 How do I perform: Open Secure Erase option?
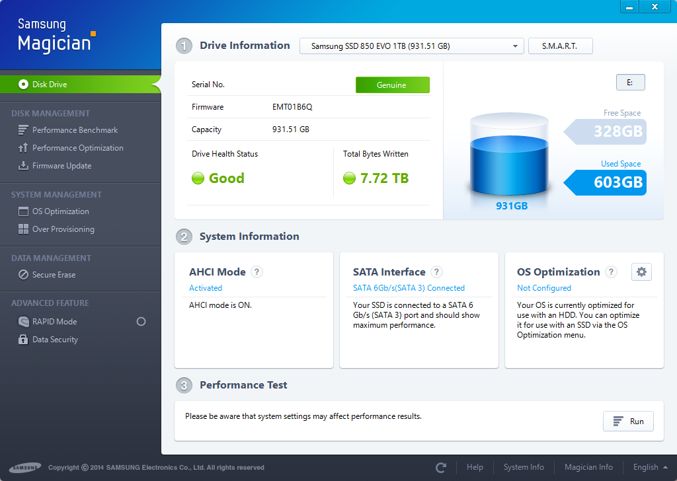[54, 275]
